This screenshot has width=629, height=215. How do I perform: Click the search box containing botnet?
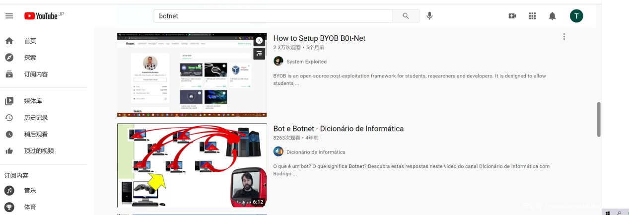[x=273, y=16]
